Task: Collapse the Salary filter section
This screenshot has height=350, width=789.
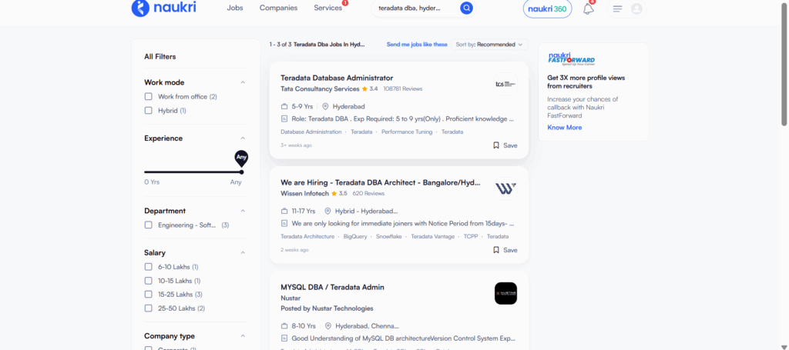Action: click(243, 252)
